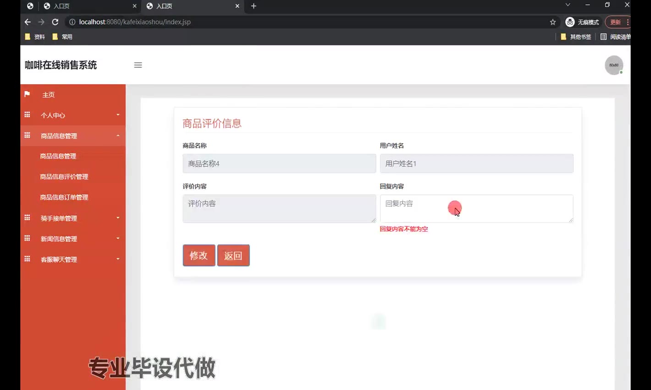This screenshot has width=651, height=390.
Task: Expand the 个人中心 menu arrow
Action: pyautogui.click(x=118, y=115)
